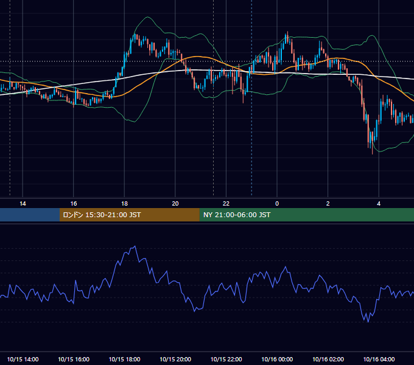Click the NY 21:00-06:00 JST session bar

click(x=306, y=215)
